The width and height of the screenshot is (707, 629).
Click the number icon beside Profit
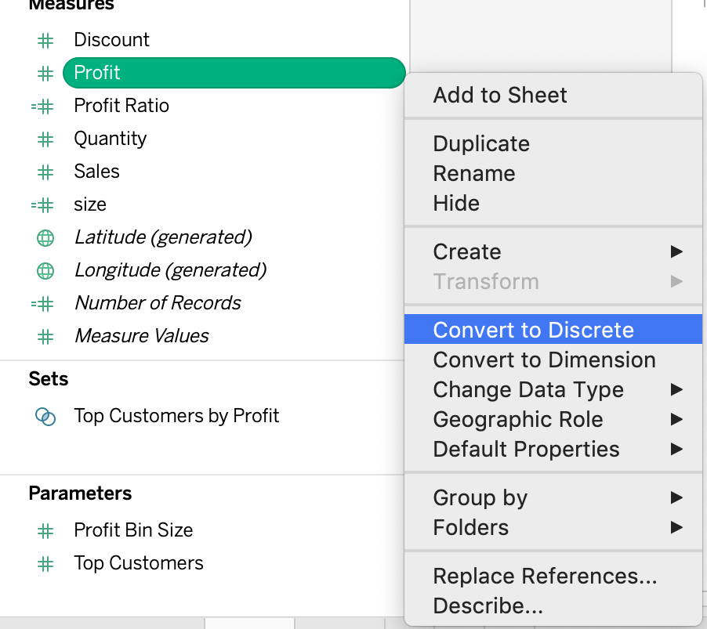45,74
